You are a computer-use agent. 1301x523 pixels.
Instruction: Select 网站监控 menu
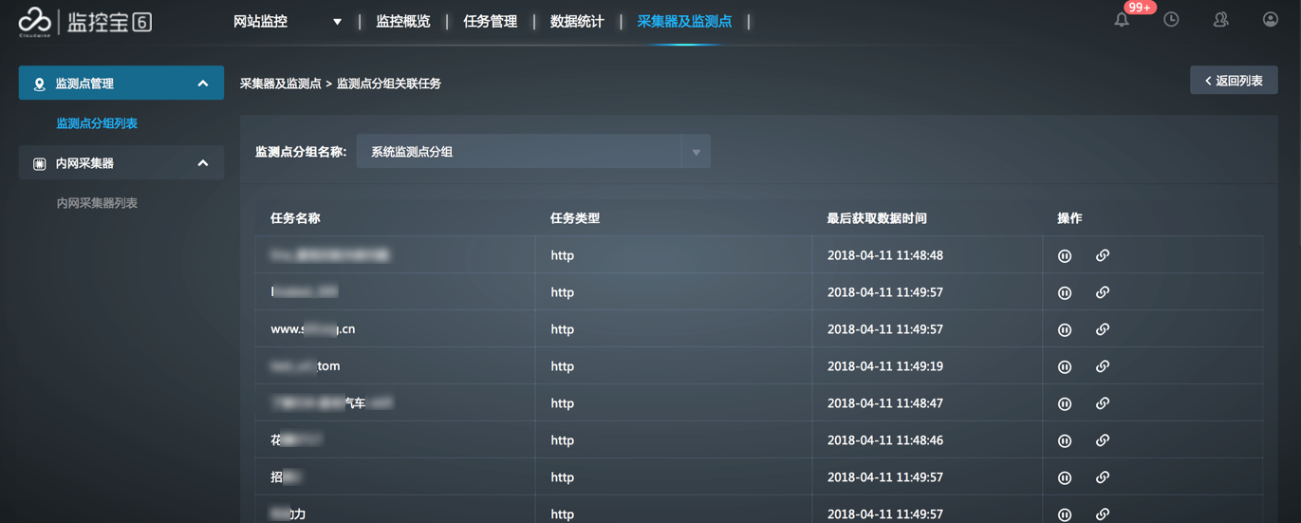point(260,21)
